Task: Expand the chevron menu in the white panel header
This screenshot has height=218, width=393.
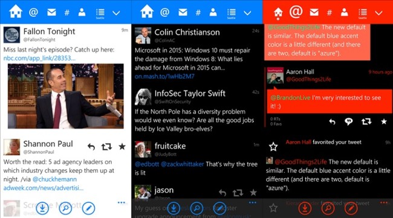Action: point(116,13)
